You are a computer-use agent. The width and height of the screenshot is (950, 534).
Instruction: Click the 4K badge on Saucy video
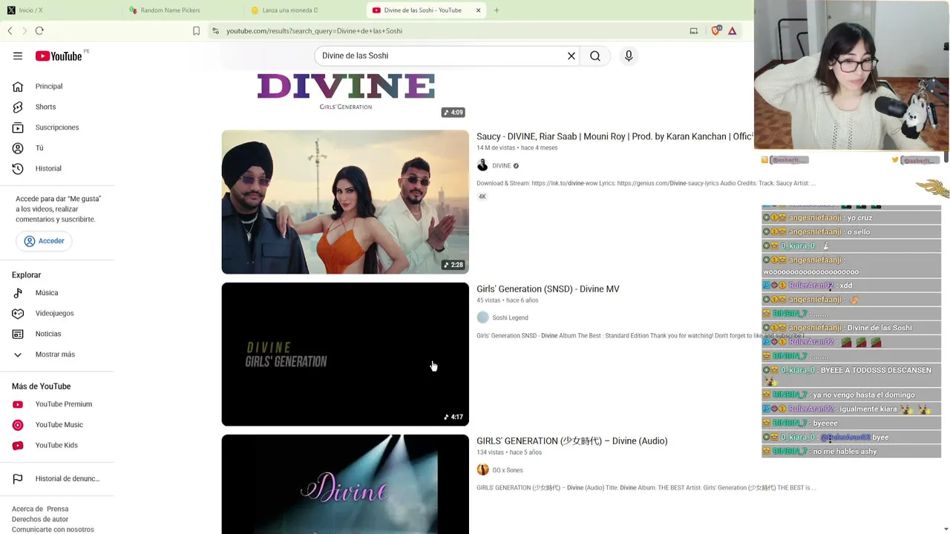482,197
